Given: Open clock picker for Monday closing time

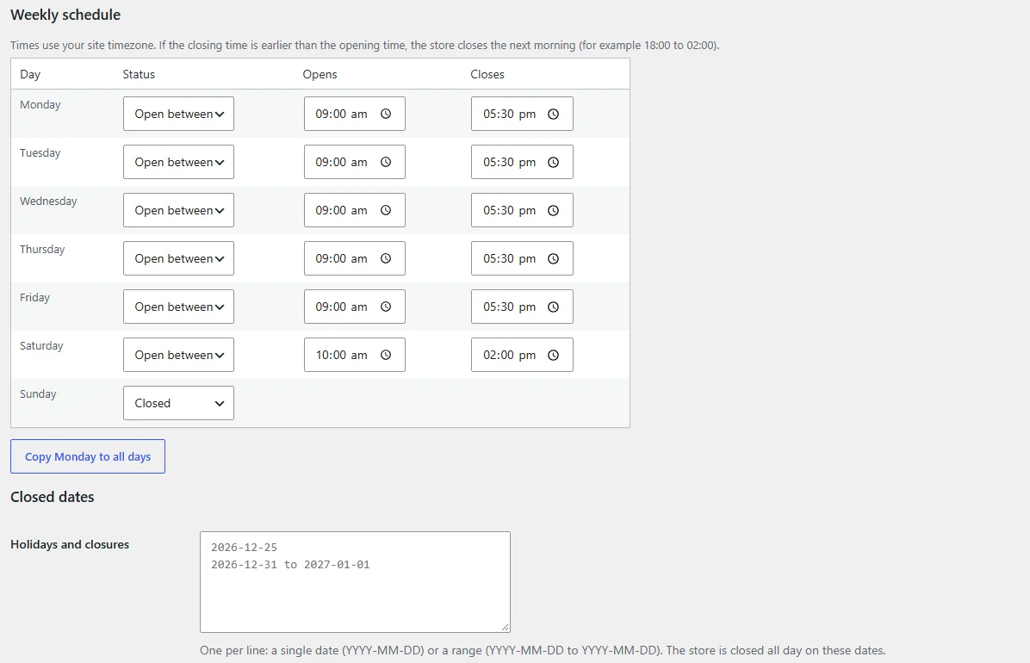Looking at the screenshot, I should click(553, 114).
